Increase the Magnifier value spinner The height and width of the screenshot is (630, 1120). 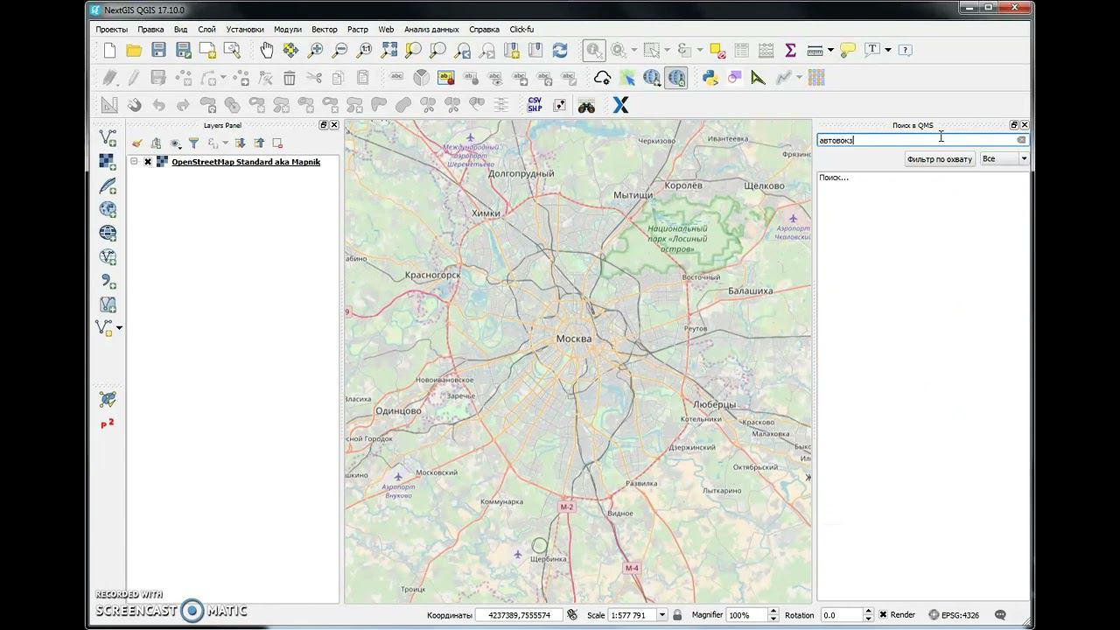(773, 612)
